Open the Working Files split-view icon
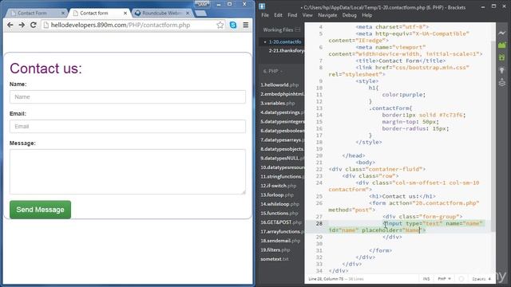The width and height of the screenshot is (511, 287). [x=298, y=29]
